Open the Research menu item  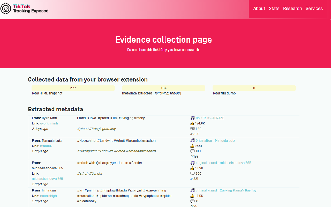(x=292, y=9)
